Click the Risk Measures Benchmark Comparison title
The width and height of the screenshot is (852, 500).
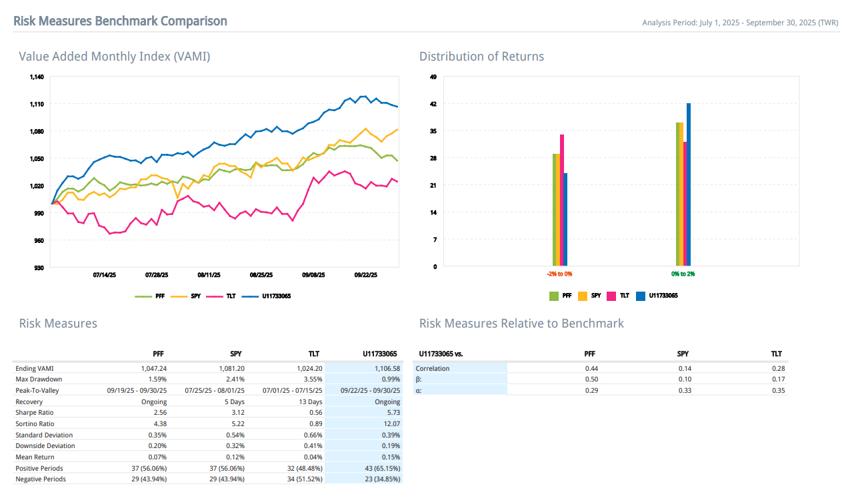(x=121, y=21)
